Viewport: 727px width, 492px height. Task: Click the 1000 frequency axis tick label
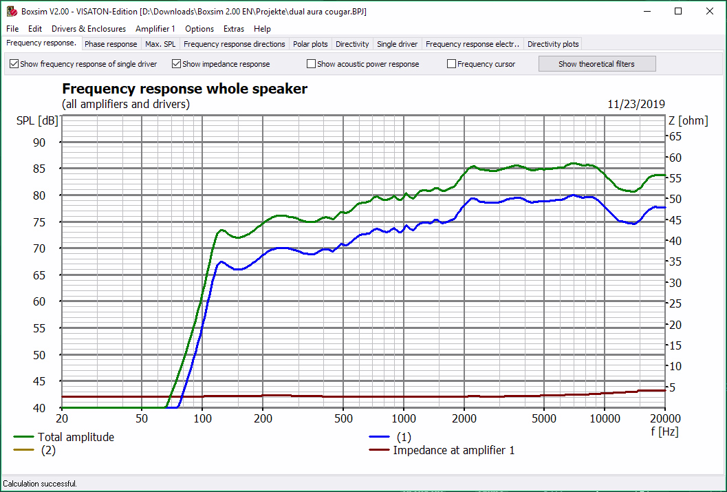403,419
